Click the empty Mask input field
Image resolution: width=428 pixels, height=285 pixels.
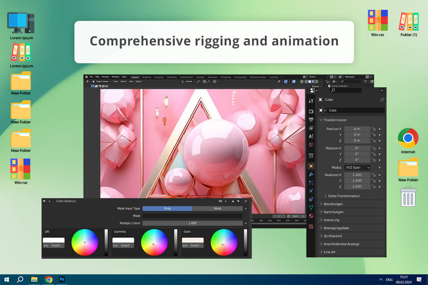tap(193, 216)
